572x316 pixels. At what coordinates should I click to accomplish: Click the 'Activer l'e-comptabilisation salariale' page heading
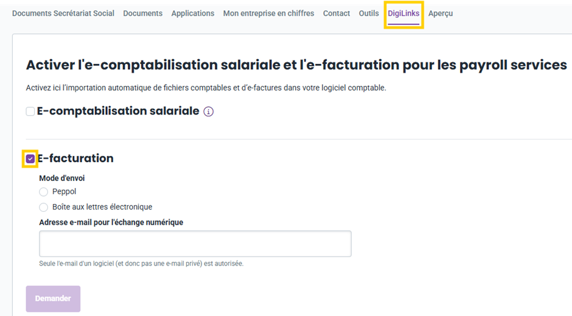coord(296,65)
